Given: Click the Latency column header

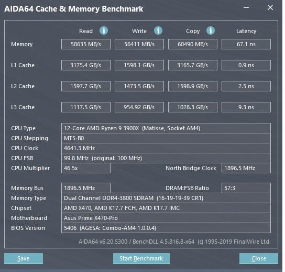Looking at the screenshot, I should tap(246, 31).
